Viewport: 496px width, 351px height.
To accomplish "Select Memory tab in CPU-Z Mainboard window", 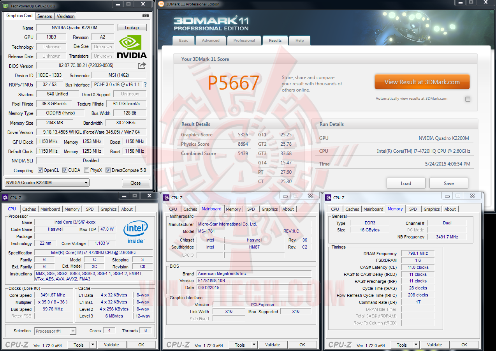I will [233, 209].
